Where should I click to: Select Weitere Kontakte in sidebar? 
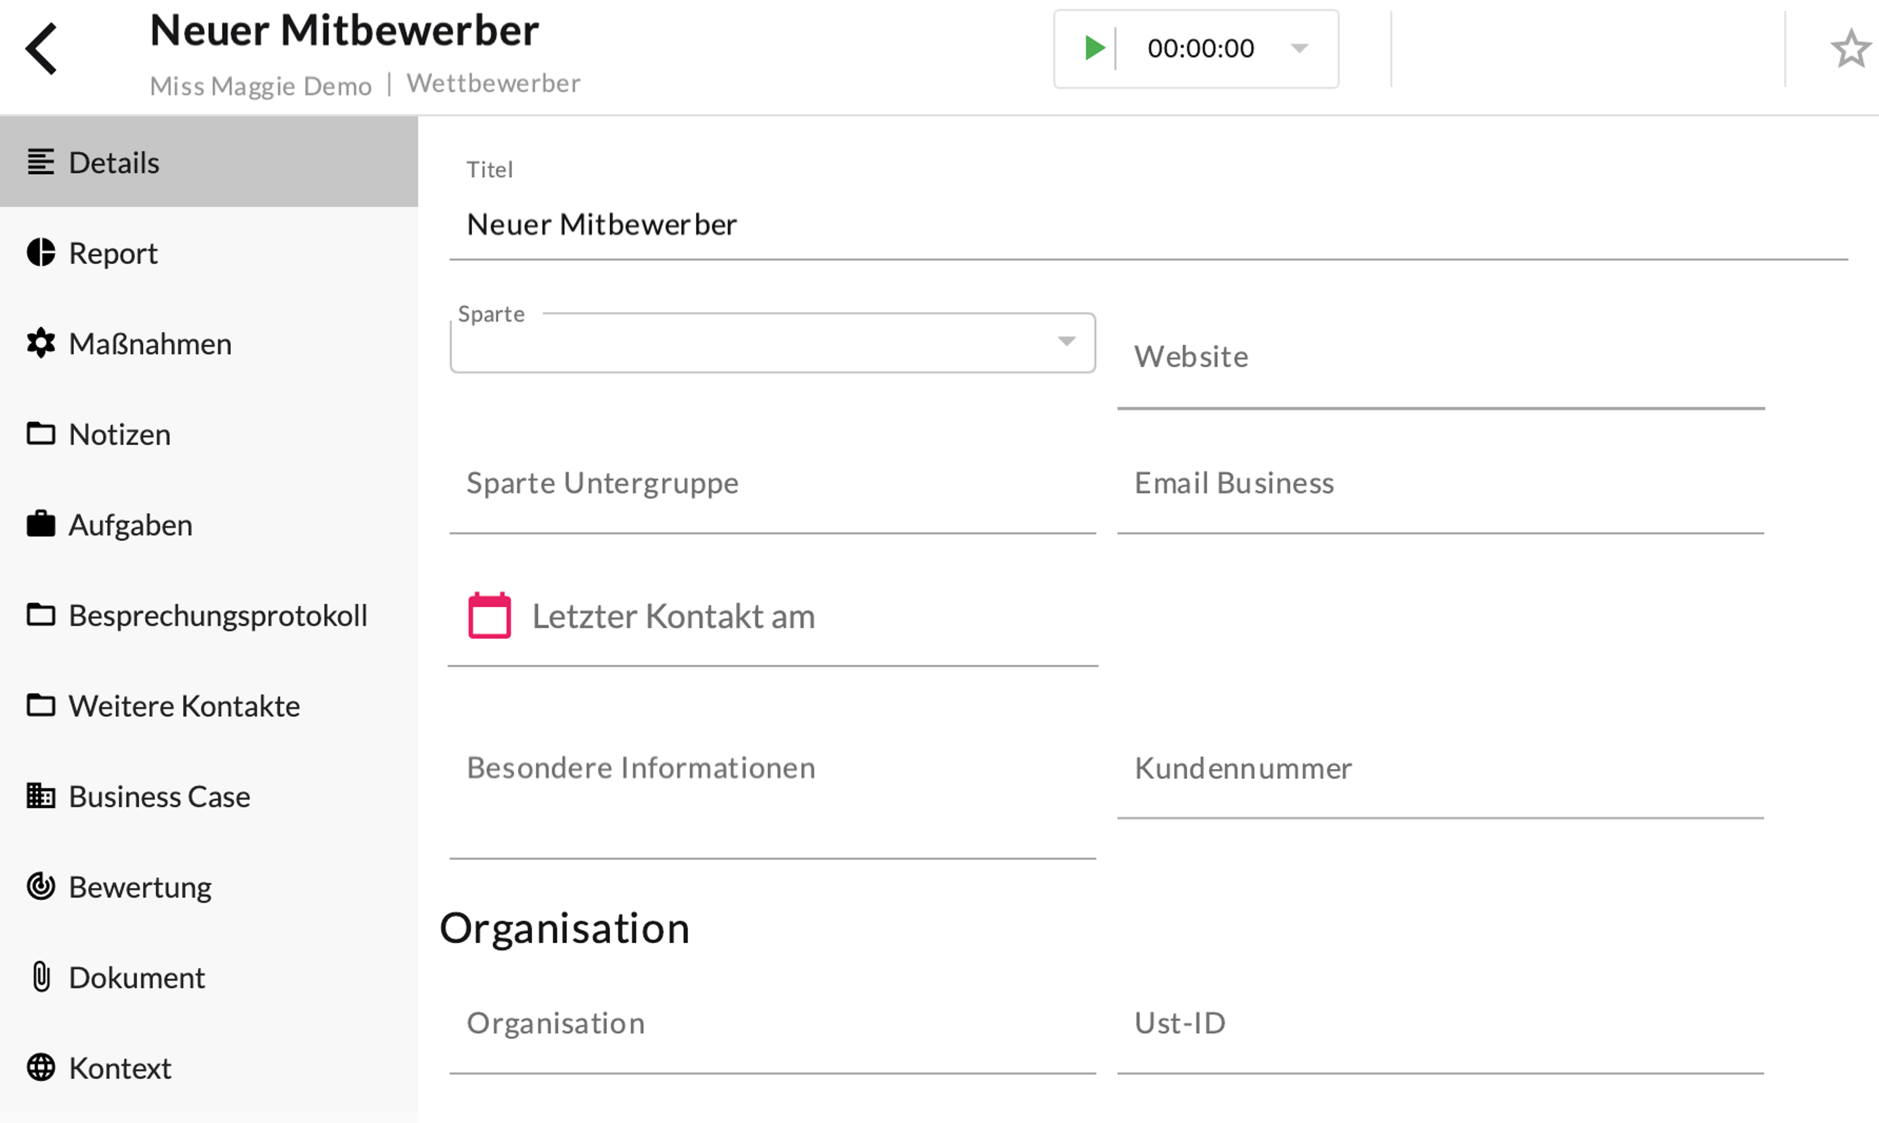pos(184,706)
